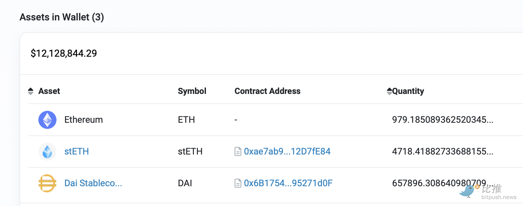523x206 pixels.
Task: Click the stETH droplet logo icon
Action: tap(47, 152)
